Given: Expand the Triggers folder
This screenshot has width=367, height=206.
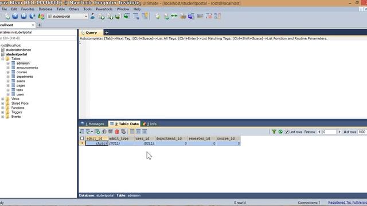Looking at the screenshot, I should tap(2, 112).
